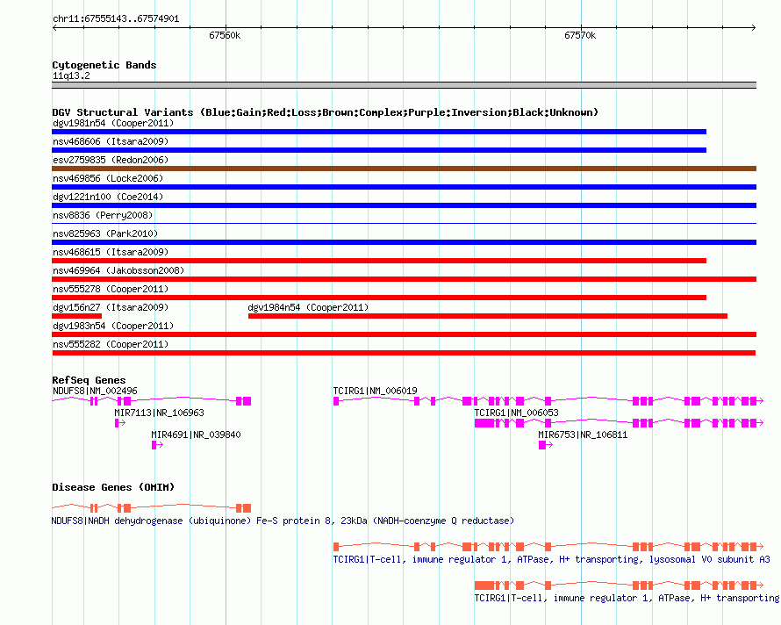Screen dimensions: 781x625
Task: Select the TCIRG1|NM_006053 transcript label
Action: [x=516, y=413]
